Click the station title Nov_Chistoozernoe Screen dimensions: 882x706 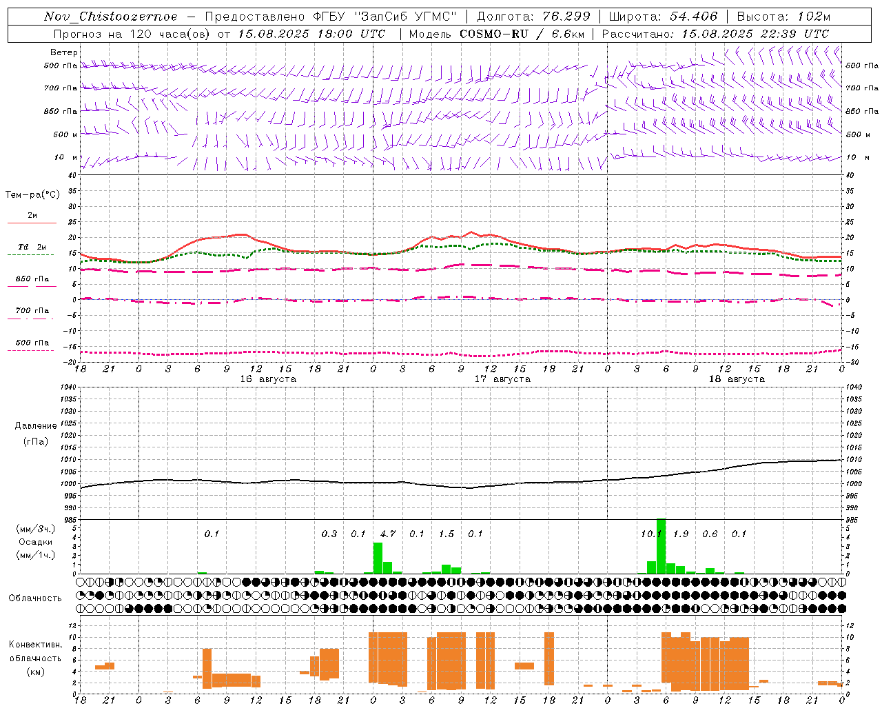(x=110, y=17)
